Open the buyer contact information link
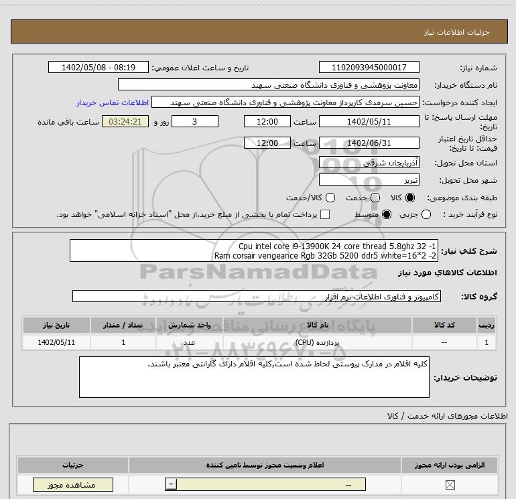The image size is (516, 499). 113,102
